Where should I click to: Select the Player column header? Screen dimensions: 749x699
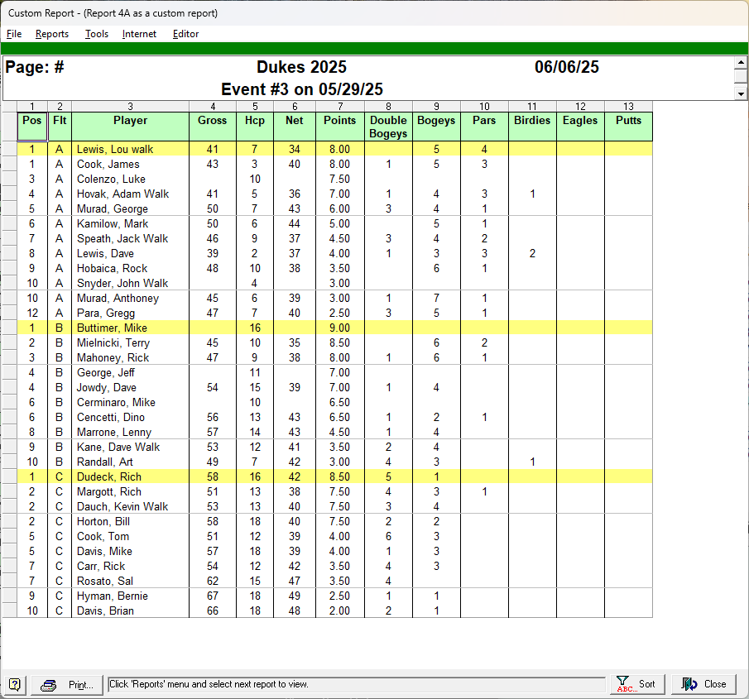coord(130,121)
